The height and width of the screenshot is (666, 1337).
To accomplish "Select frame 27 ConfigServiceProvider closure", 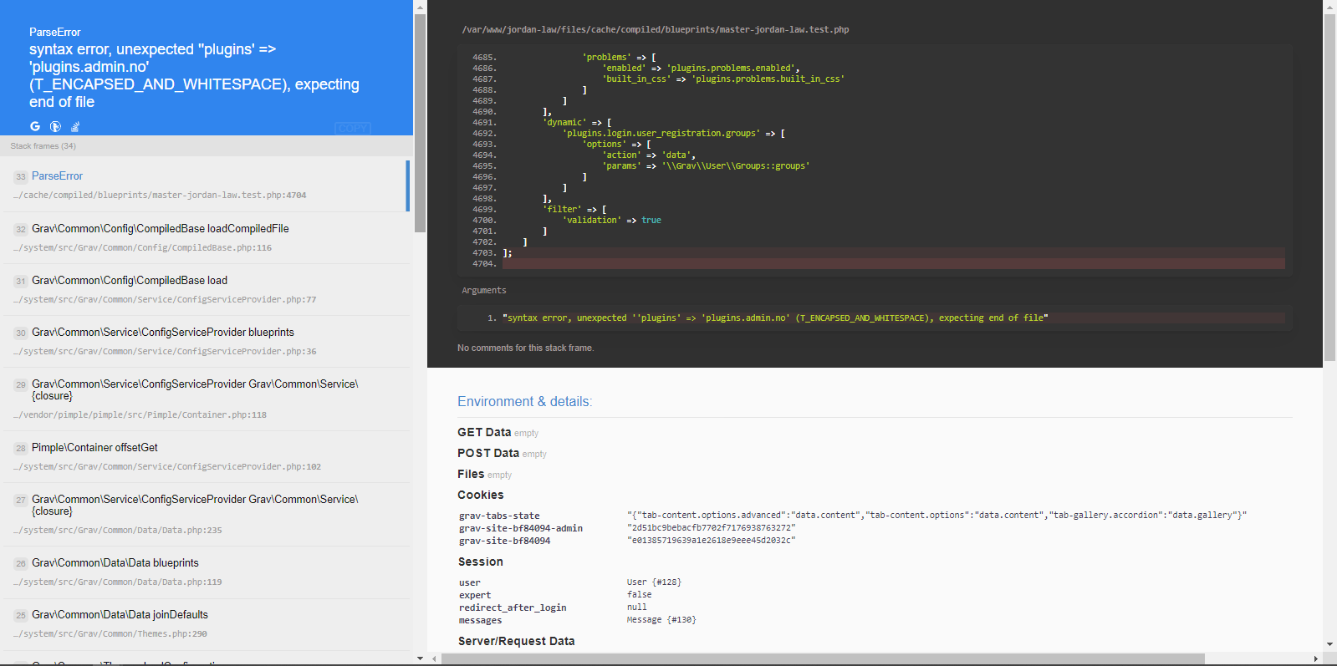I will 206,514.
